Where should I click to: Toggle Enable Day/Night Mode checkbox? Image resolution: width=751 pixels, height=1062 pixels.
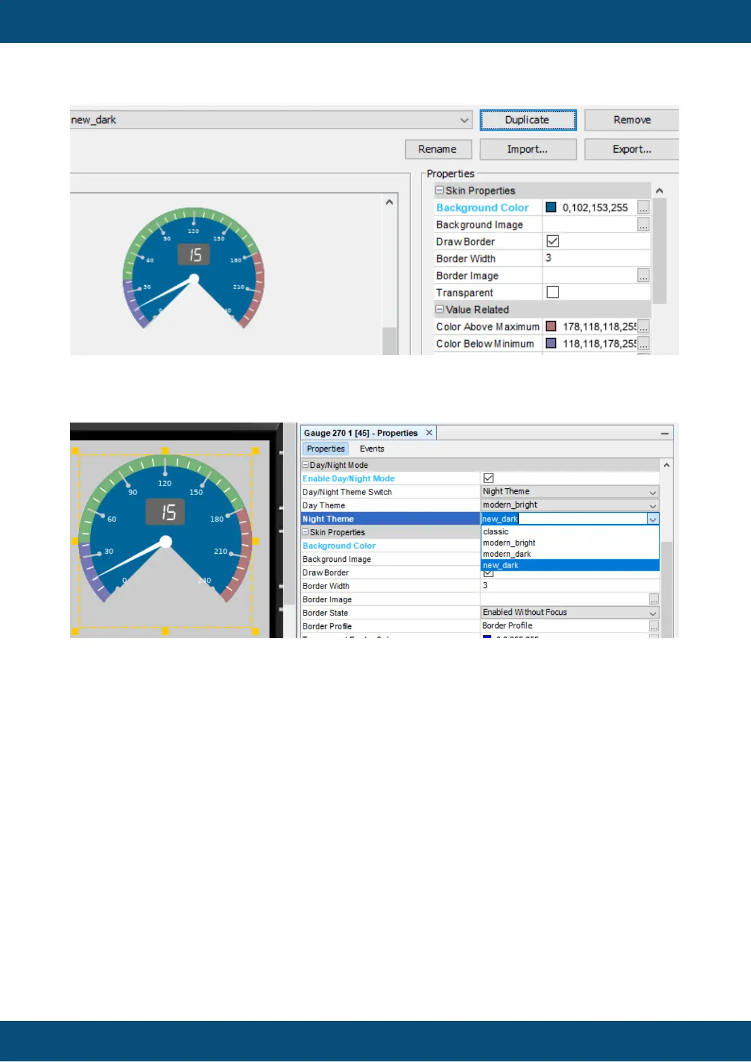[488, 479]
